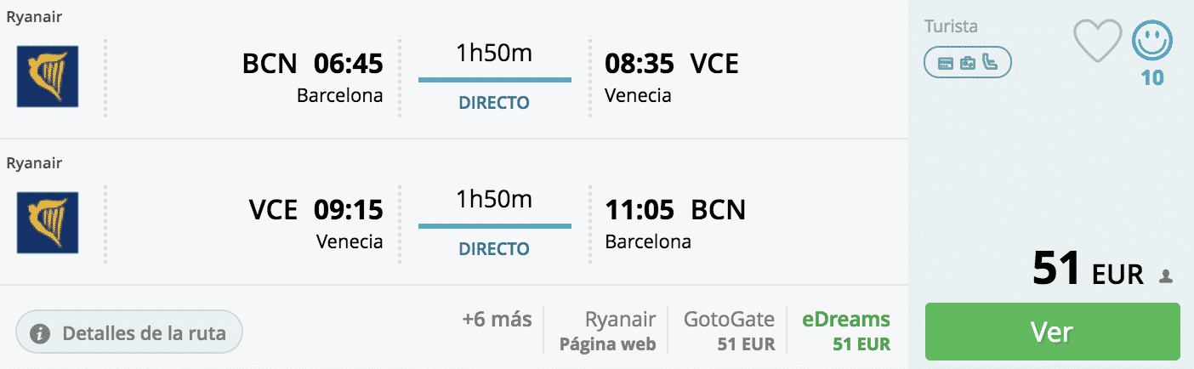
Task: Click the Ryanair logo on the BCN departure flight
Action: click(48, 77)
